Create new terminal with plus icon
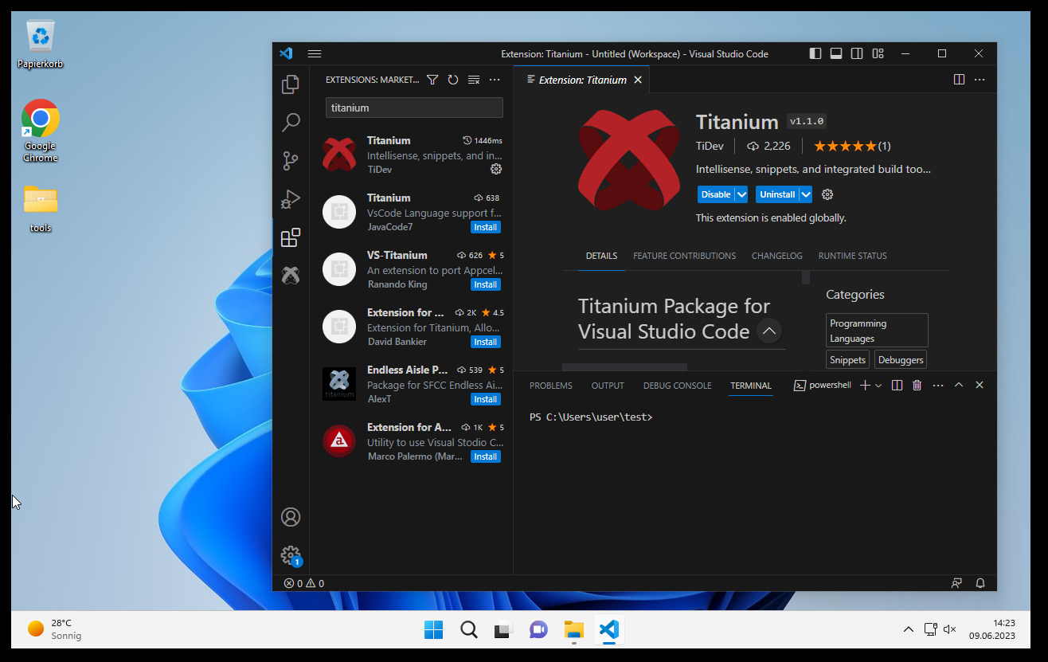1048x662 pixels. tap(866, 385)
